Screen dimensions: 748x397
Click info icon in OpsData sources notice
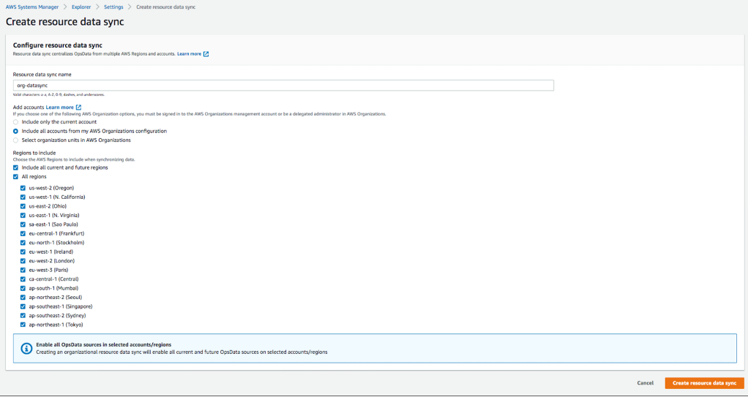click(26, 349)
